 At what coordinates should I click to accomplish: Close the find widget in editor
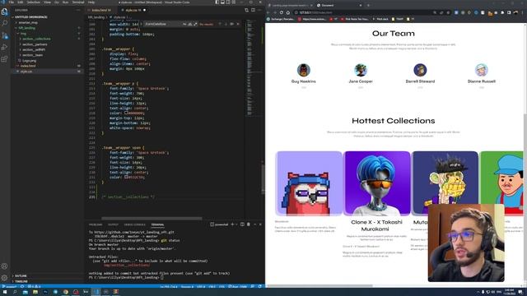tap(238, 24)
